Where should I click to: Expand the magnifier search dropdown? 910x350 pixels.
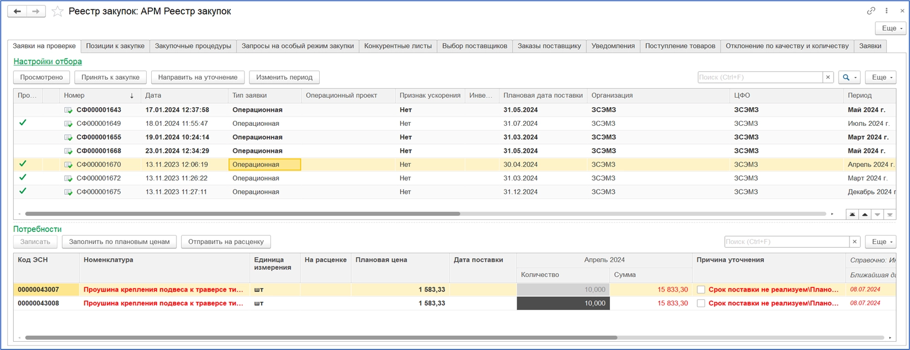849,77
